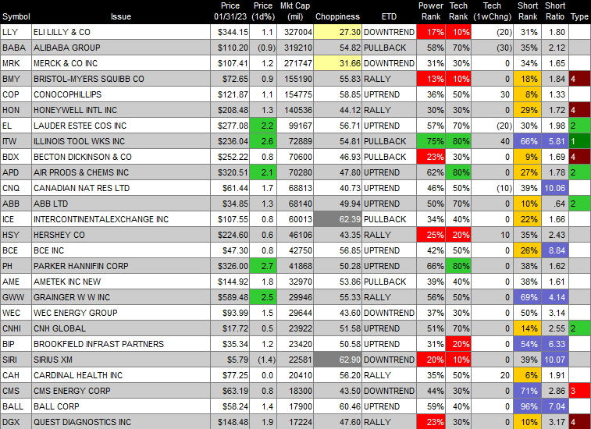Image resolution: width=591 pixels, height=429 pixels.
Task: Select LAUDER ESTEE COS INC cell
Action: (x=121, y=126)
